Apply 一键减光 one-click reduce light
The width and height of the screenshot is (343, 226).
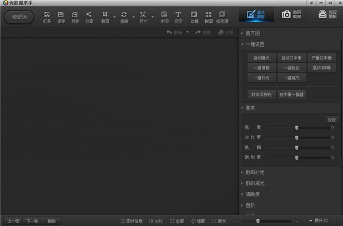click(x=292, y=78)
